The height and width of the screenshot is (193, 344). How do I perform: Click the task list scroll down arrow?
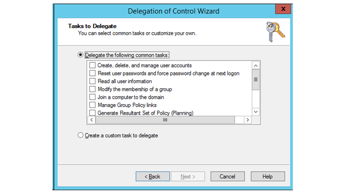point(256,112)
